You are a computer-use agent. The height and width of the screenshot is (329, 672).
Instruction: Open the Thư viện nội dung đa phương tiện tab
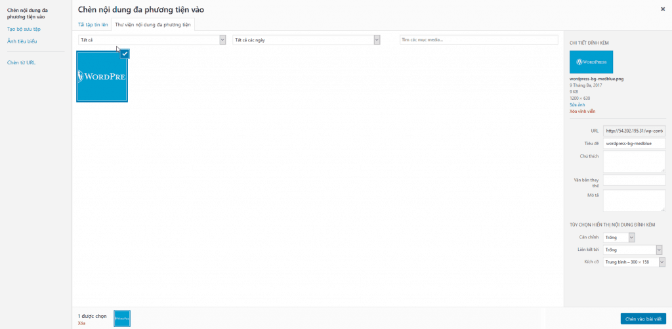[152, 25]
